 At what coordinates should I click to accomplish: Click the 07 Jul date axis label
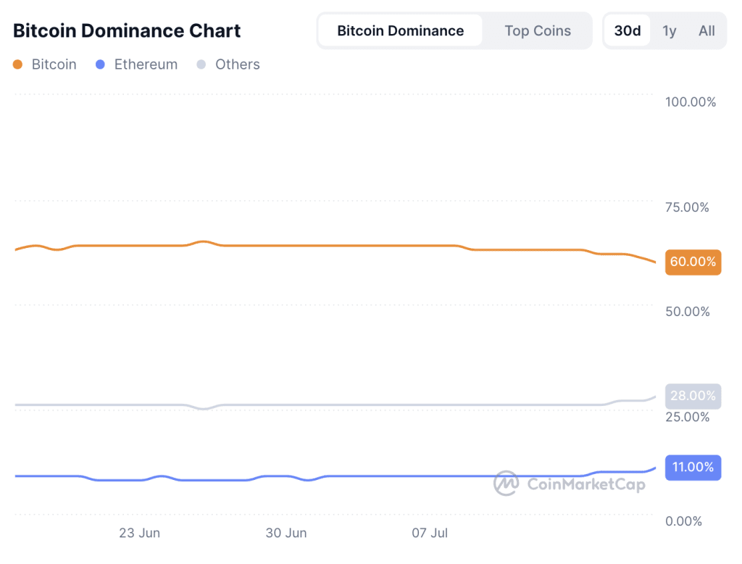click(x=430, y=534)
